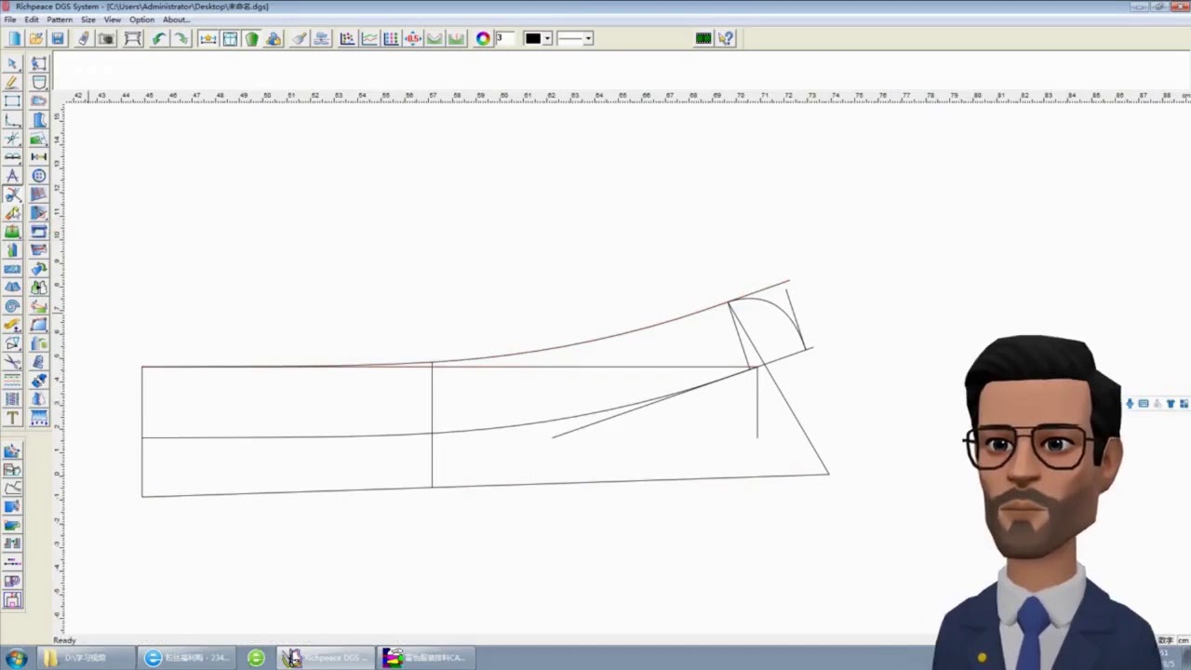The height and width of the screenshot is (670, 1191).
Task: Select the pencil drawing tool
Action: click(12, 82)
